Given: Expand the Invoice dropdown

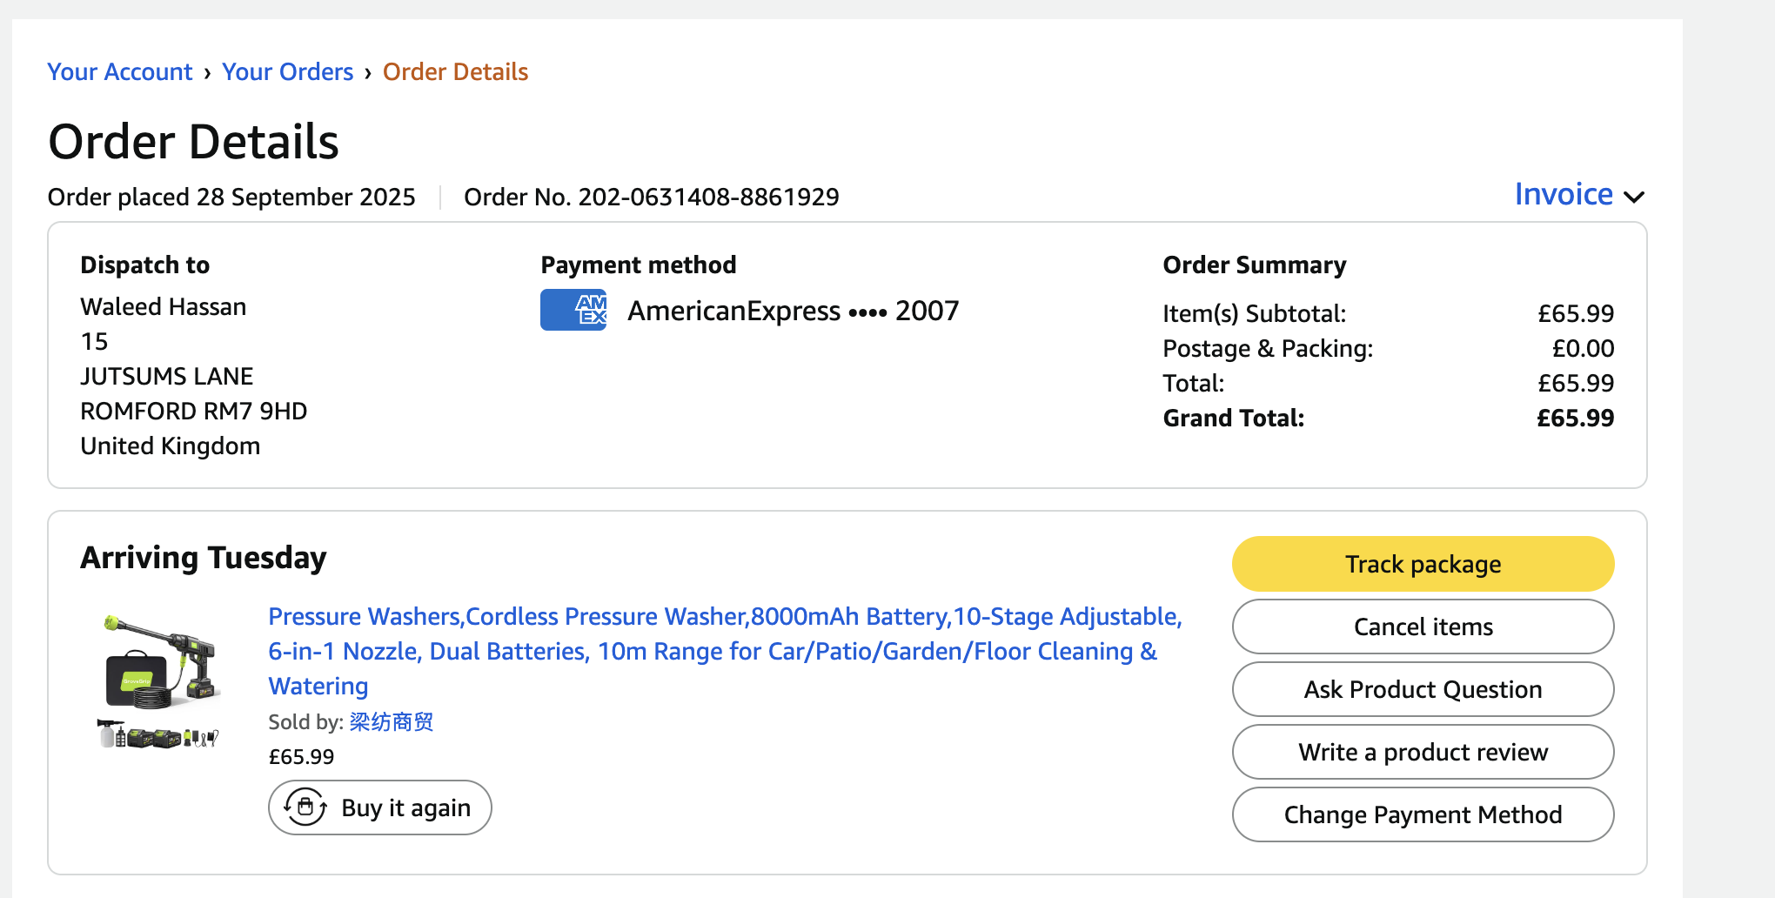Looking at the screenshot, I should [1578, 195].
